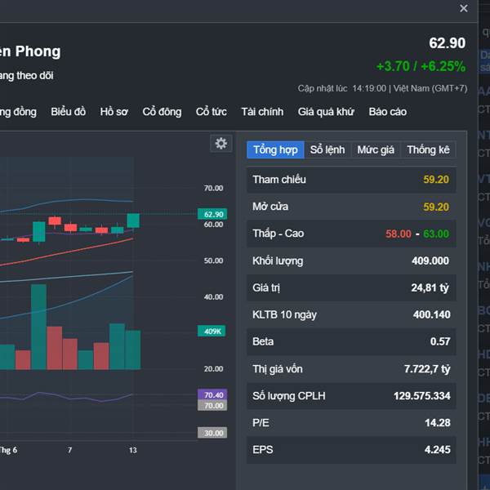This screenshot has height=490, width=490.
Task: Click the EPS value 4.245
Action: click(x=437, y=450)
